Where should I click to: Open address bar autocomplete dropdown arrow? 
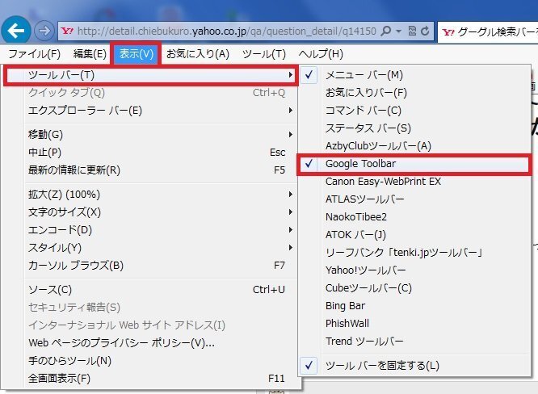pyautogui.click(x=399, y=31)
